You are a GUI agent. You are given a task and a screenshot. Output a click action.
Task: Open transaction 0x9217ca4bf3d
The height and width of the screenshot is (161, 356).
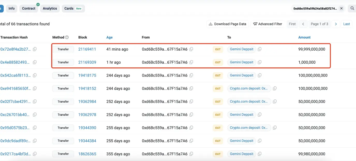pyautogui.click(x=16, y=154)
